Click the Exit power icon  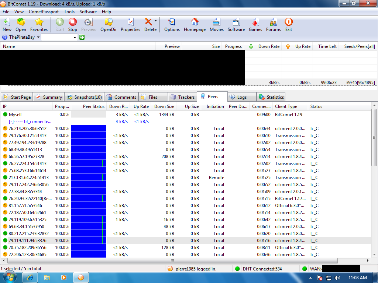click(x=289, y=22)
